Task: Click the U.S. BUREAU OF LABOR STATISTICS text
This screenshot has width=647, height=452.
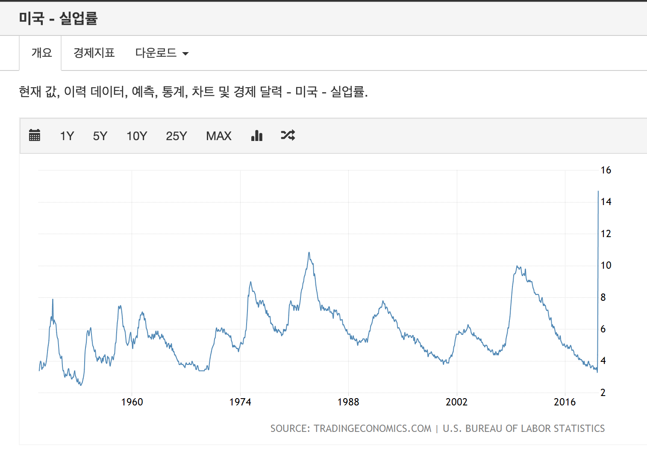Action: click(524, 429)
